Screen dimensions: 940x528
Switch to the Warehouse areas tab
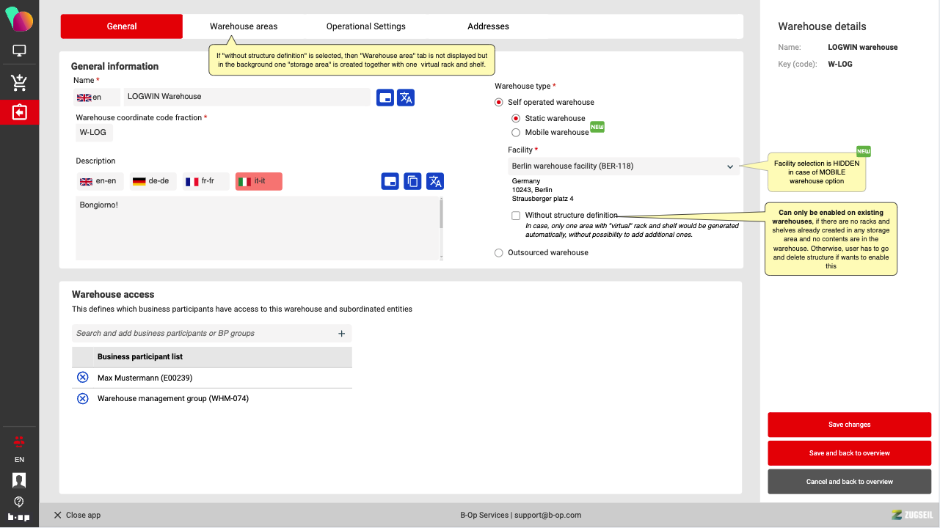click(244, 26)
